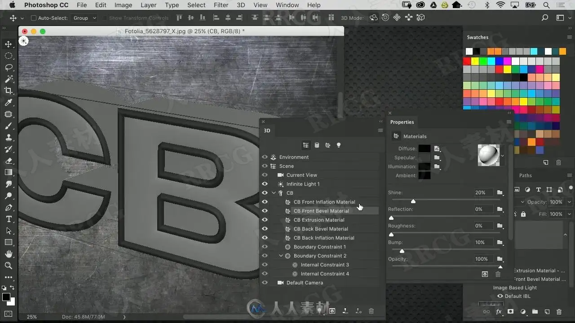Click the trash icon in the 3D panel
The width and height of the screenshot is (575, 323).
371,310
